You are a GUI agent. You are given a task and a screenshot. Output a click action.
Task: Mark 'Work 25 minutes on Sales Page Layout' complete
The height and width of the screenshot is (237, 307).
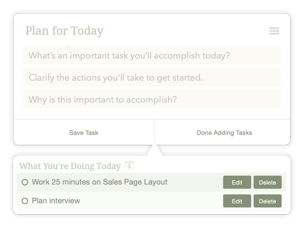click(x=25, y=182)
